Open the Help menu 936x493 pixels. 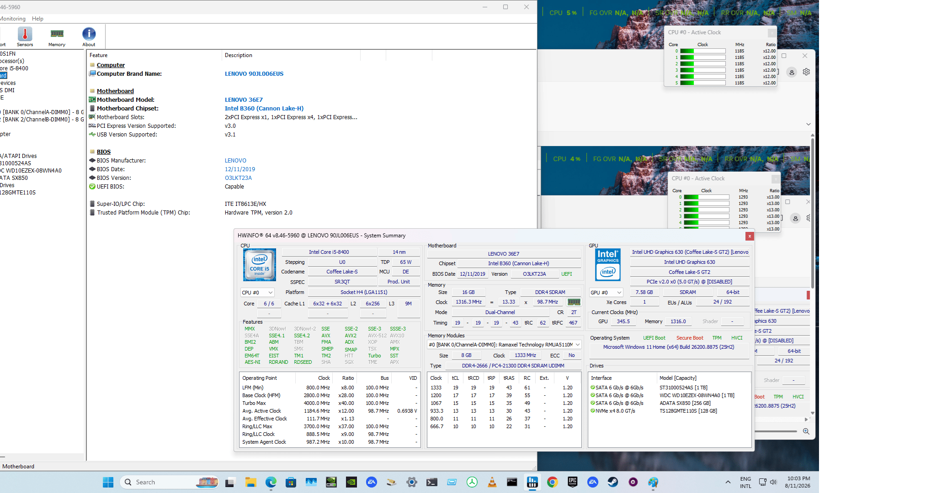tap(37, 19)
